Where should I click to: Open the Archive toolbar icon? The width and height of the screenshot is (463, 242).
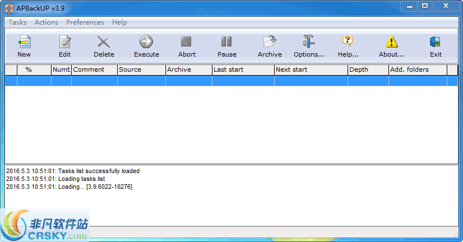click(x=270, y=46)
